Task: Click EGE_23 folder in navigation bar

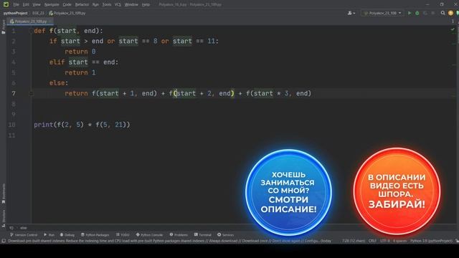Action: (x=38, y=13)
